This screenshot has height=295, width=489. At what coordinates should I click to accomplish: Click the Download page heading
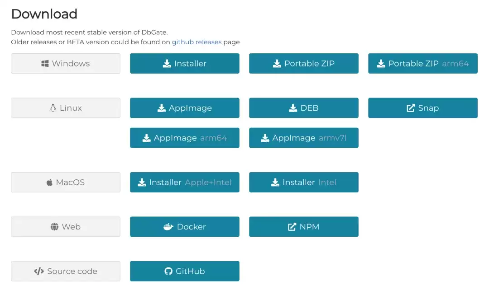coord(44,14)
